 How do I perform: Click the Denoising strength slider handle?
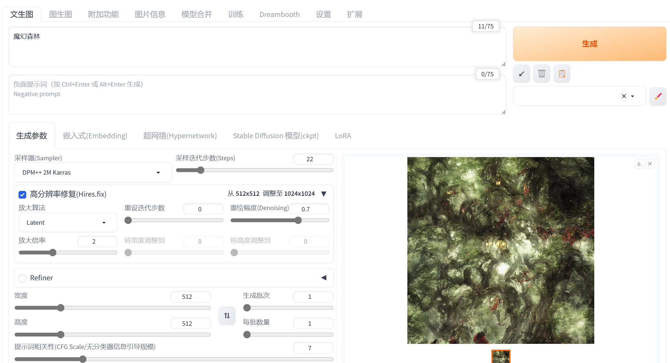click(298, 220)
